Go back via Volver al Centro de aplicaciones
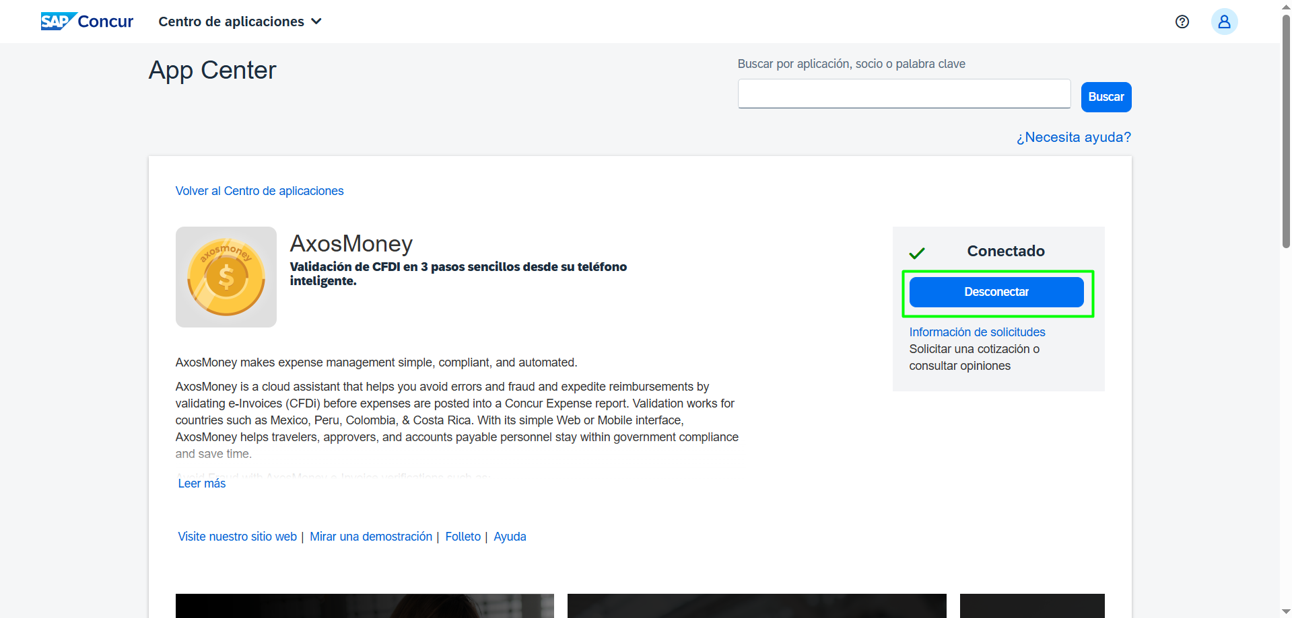 pos(259,191)
